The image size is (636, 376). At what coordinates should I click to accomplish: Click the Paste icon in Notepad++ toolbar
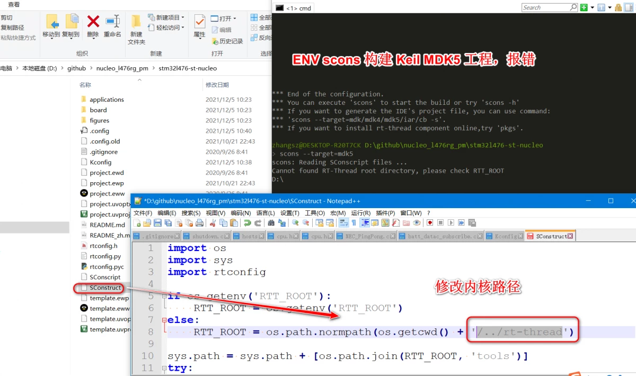pos(233,223)
